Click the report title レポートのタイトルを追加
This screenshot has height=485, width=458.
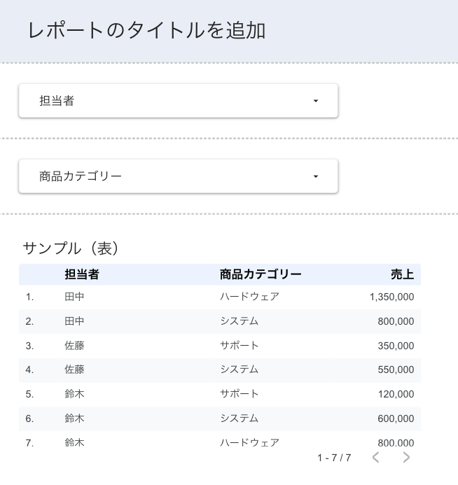pyautogui.click(x=146, y=31)
